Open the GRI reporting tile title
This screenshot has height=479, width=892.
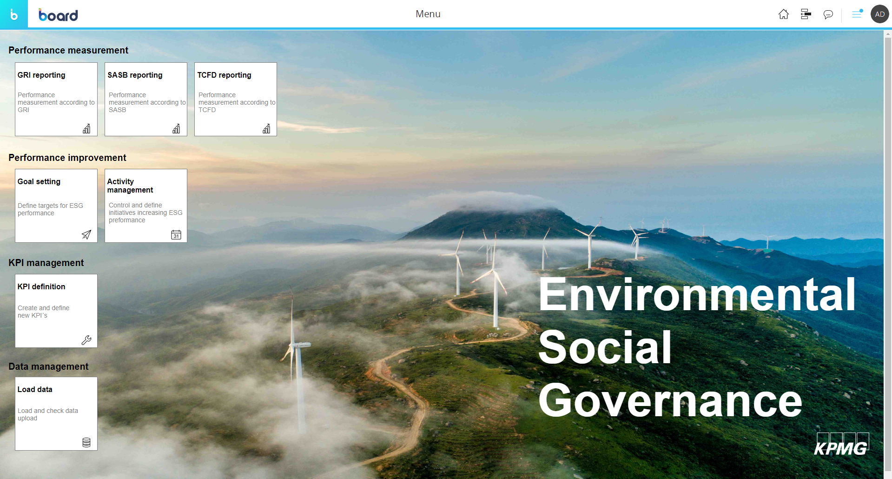[41, 75]
